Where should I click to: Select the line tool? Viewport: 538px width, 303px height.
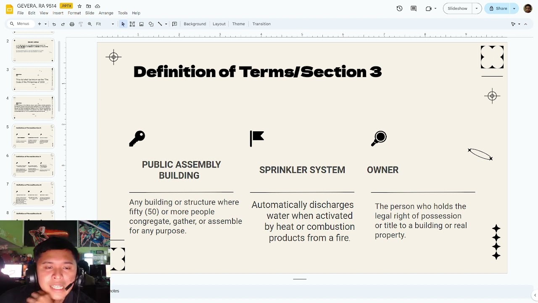tap(160, 24)
